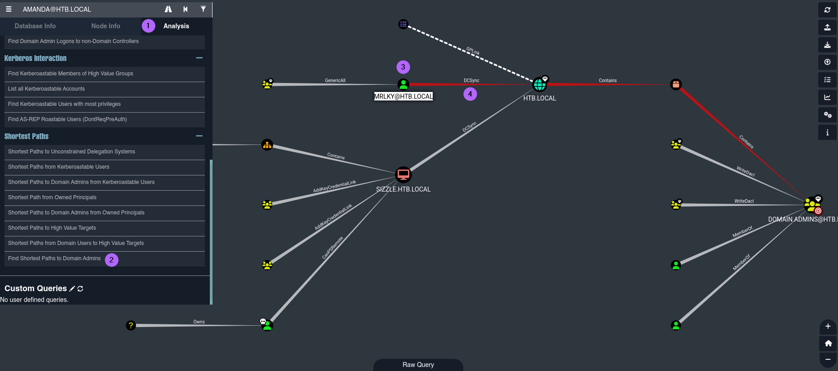Switch to the Analysis tab

pos(176,26)
